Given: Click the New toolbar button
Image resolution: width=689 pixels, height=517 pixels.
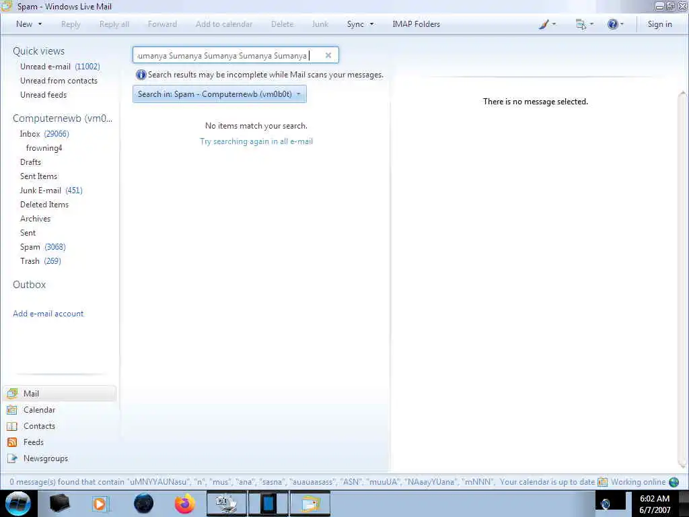Looking at the screenshot, I should (24, 24).
